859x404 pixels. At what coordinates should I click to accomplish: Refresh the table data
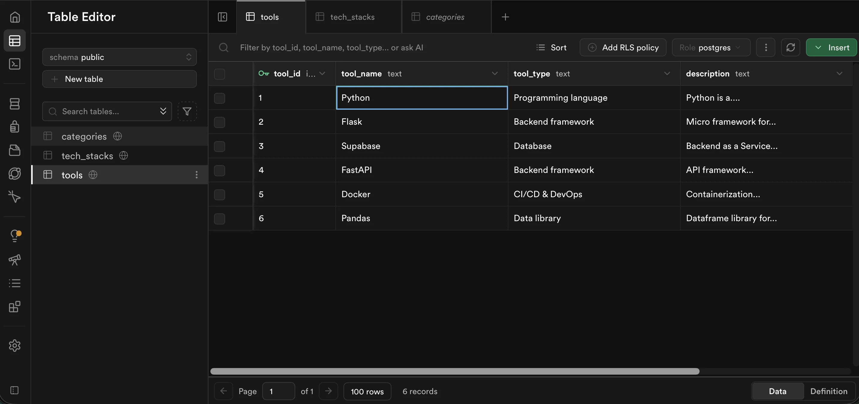790,48
